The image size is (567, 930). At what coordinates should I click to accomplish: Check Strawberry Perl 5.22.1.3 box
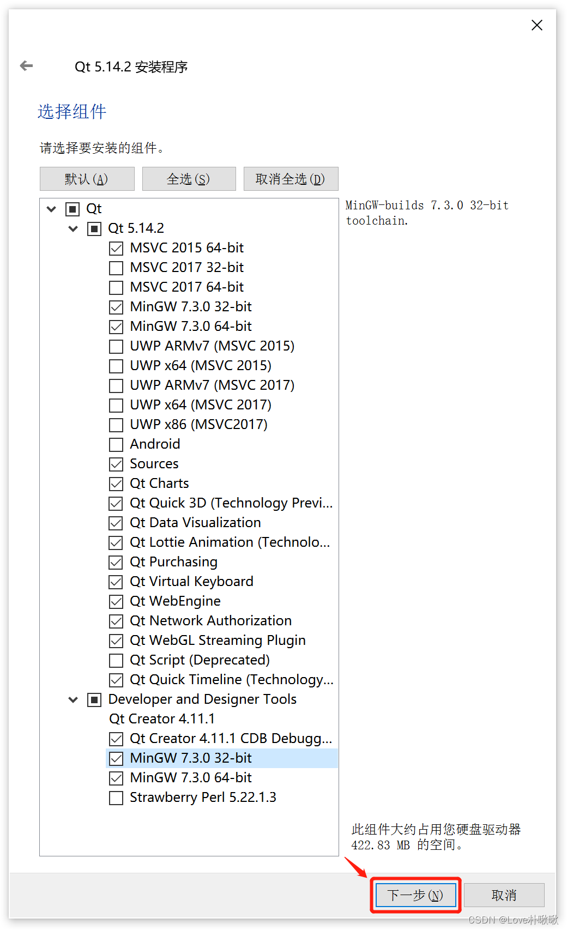pyautogui.click(x=116, y=798)
